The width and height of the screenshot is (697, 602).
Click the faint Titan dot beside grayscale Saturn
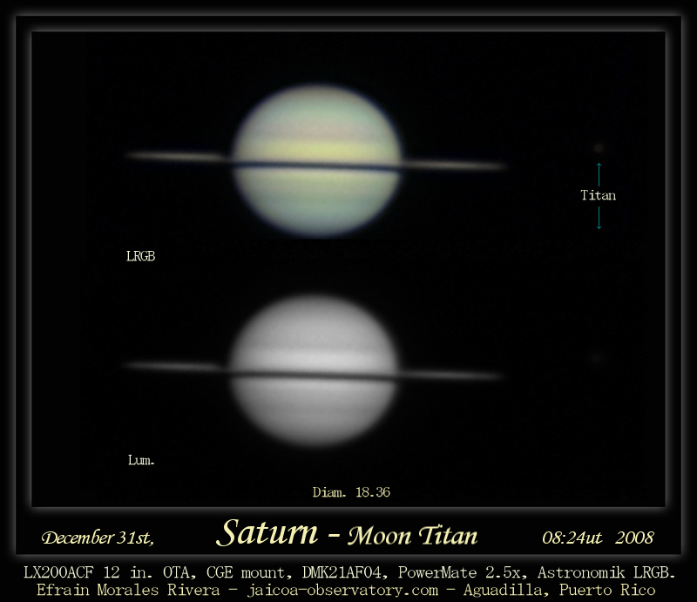tap(597, 357)
